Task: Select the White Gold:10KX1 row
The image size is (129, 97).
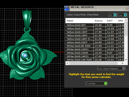Action: pyautogui.click(x=95, y=49)
